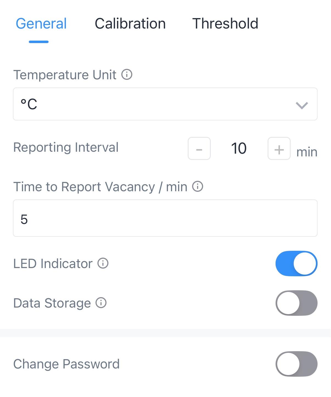Click the Temperature Unit info icon
The height and width of the screenshot is (397, 331).
point(127,75)
